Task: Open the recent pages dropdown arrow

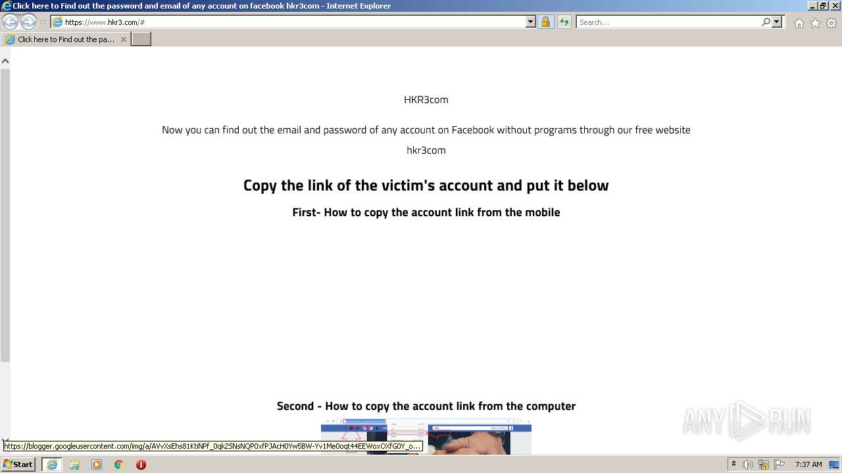Action: coord(43,22)
